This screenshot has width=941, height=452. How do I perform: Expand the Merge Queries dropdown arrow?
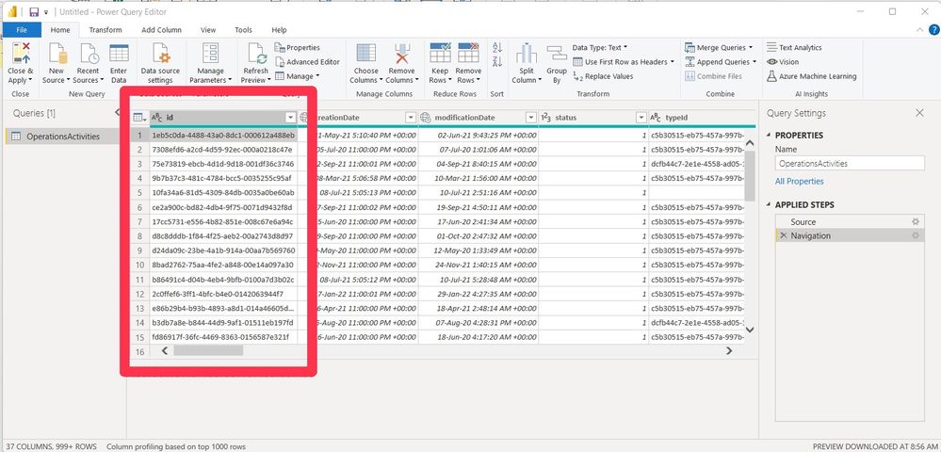[750, 47]
